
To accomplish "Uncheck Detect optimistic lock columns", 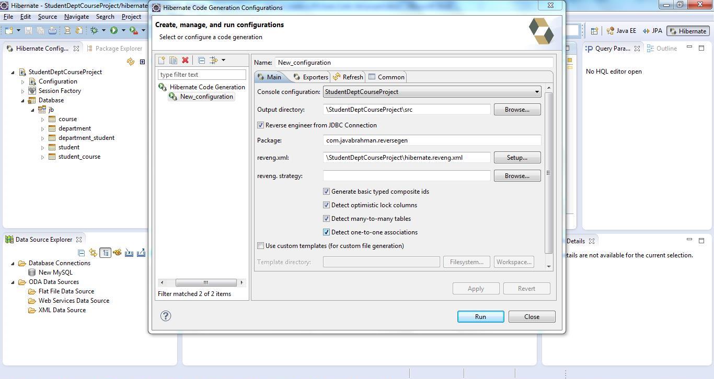I will point(326,205).
